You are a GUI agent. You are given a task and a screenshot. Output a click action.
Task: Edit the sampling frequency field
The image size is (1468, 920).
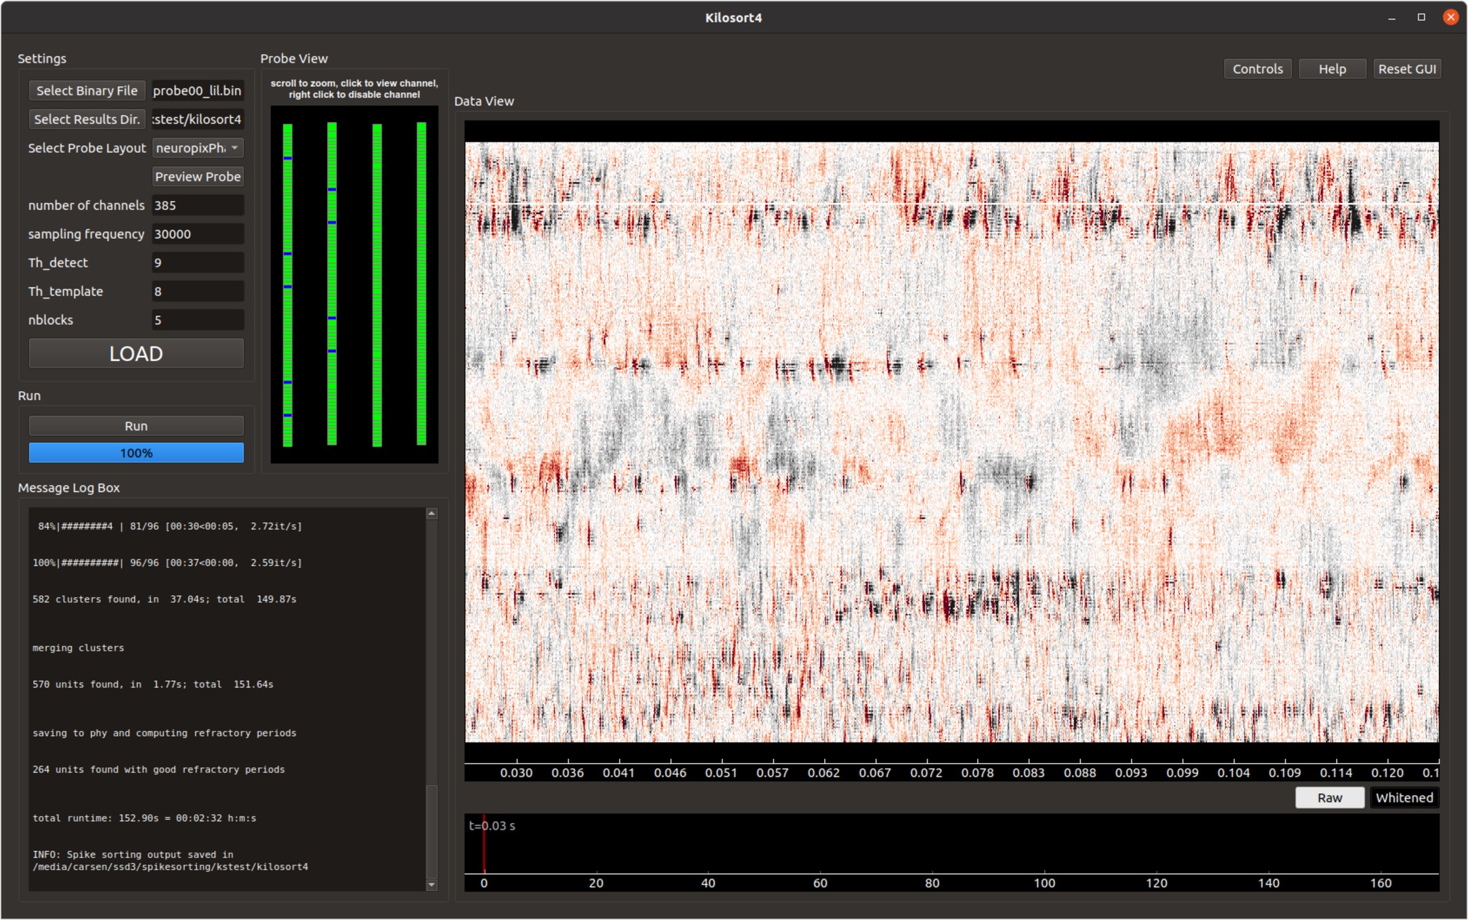tap(198, 234)
